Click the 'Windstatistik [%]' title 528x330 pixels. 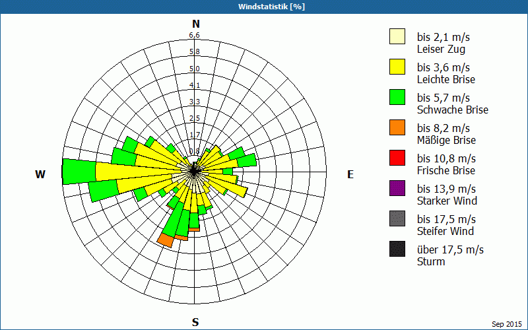[x=271, y=7]
